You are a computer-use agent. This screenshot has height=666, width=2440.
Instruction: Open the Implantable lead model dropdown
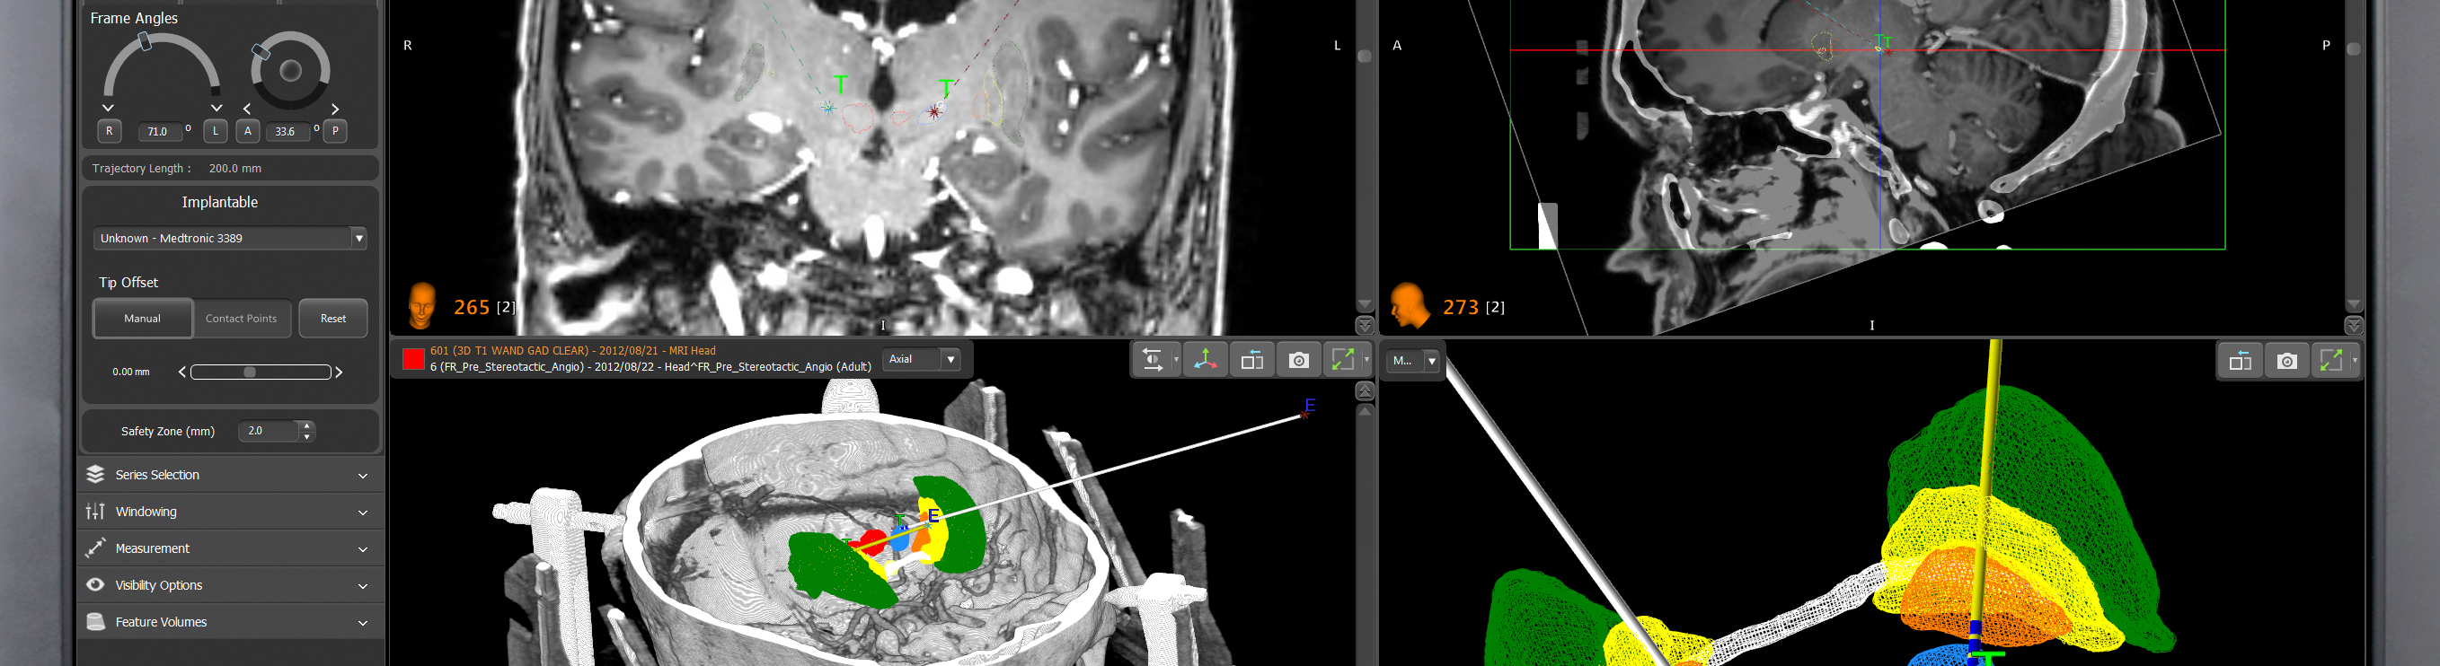[x=358, y=239]
